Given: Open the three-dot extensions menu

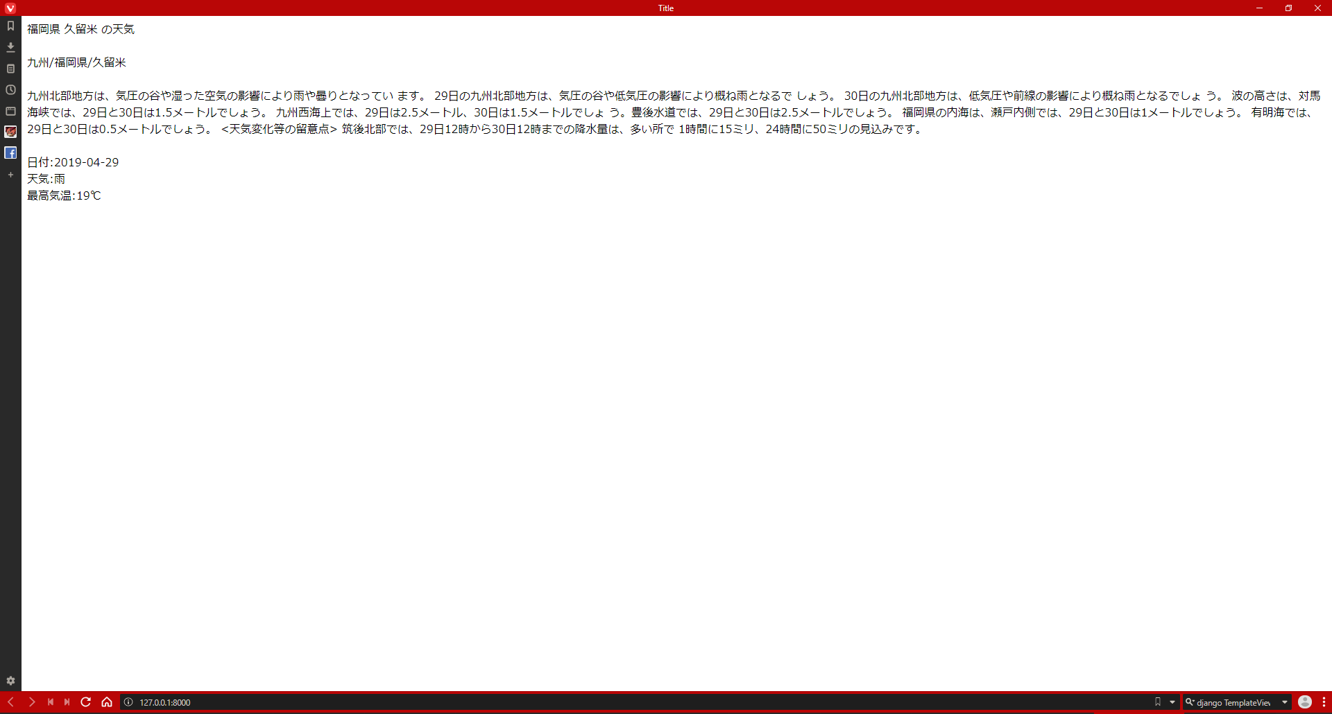Looking at the screenshot, I should pos(1324,702).
